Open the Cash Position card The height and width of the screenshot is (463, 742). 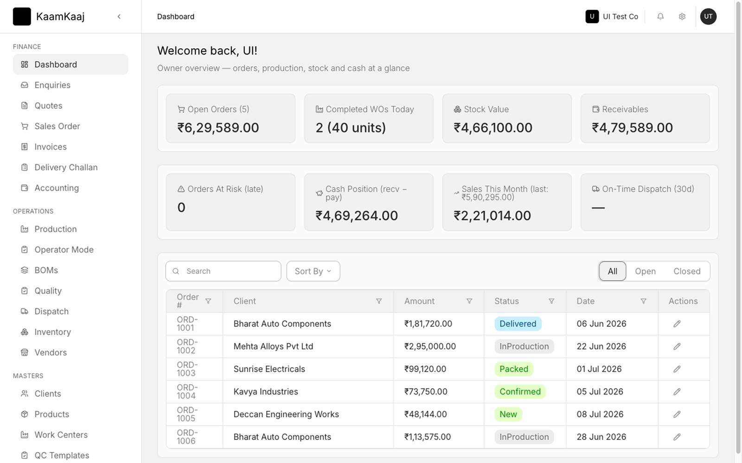369,202
